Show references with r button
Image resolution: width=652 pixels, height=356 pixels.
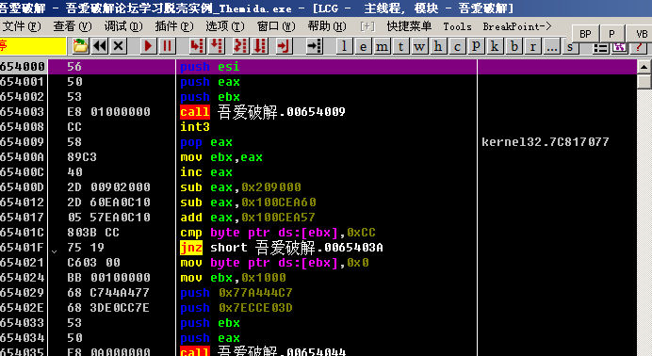[x=532, y=46]
